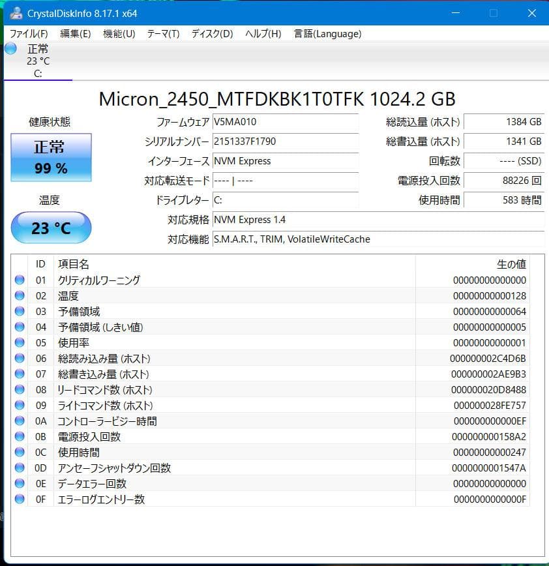
Task: Click the 23°C temperature indicator
Action: point(51,228)
